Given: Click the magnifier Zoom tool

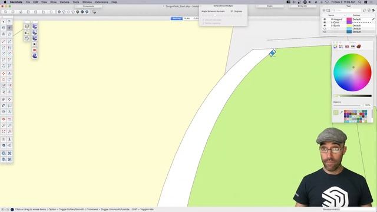Looking at the screenshot, I should pyautogui.click(x=4, y=125).
